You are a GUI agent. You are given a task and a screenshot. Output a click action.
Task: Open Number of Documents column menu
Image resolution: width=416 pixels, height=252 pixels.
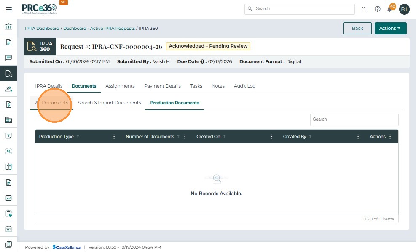coord(185,137)
